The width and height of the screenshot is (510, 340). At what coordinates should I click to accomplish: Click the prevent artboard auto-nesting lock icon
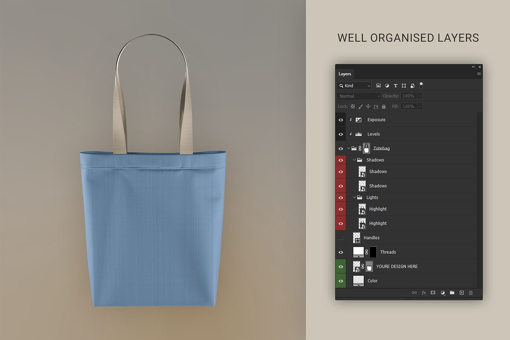[x=376, y=106]
